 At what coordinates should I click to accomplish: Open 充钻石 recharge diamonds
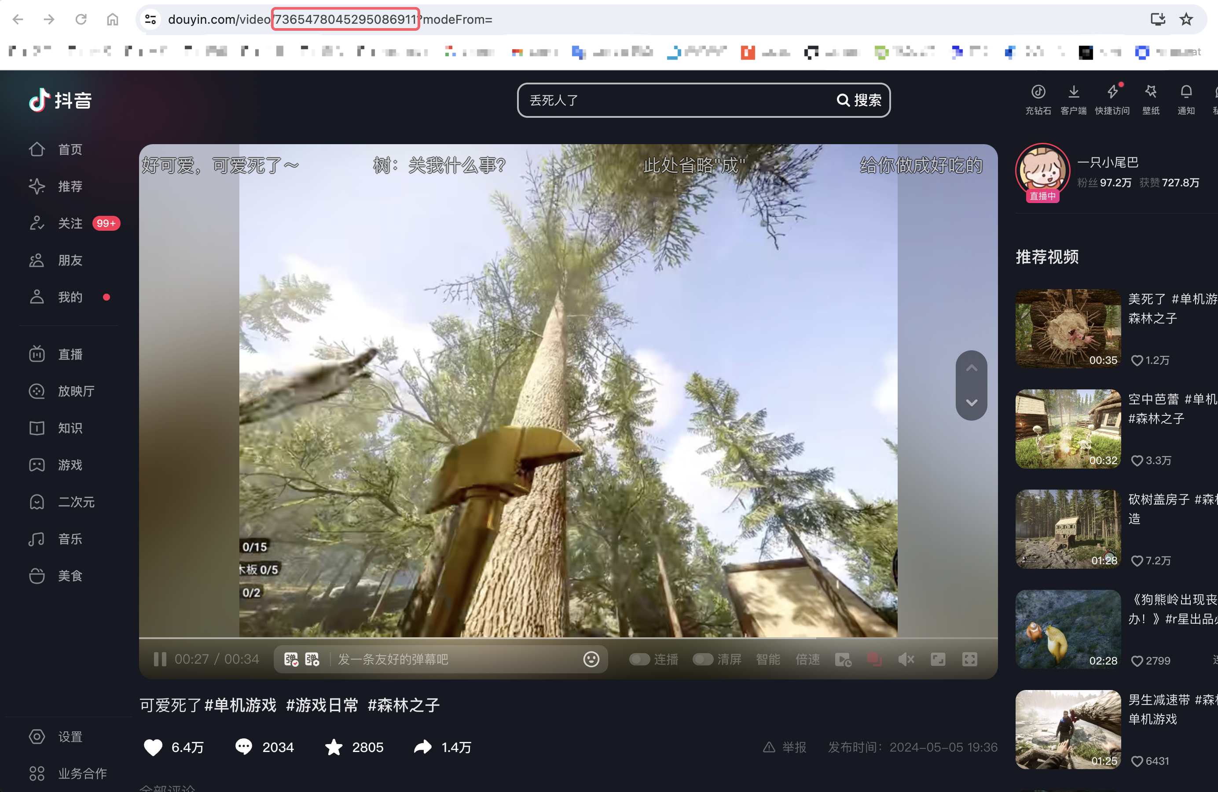1038,100
